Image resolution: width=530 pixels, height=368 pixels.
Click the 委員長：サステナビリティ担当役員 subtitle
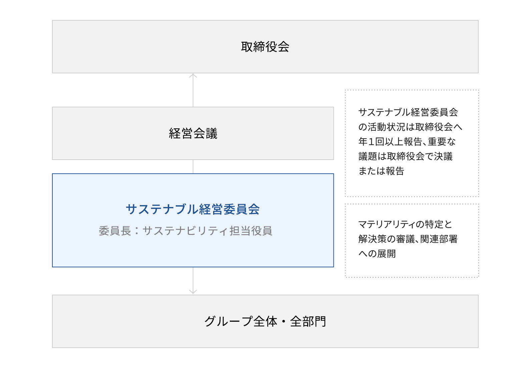pos(185,231)
